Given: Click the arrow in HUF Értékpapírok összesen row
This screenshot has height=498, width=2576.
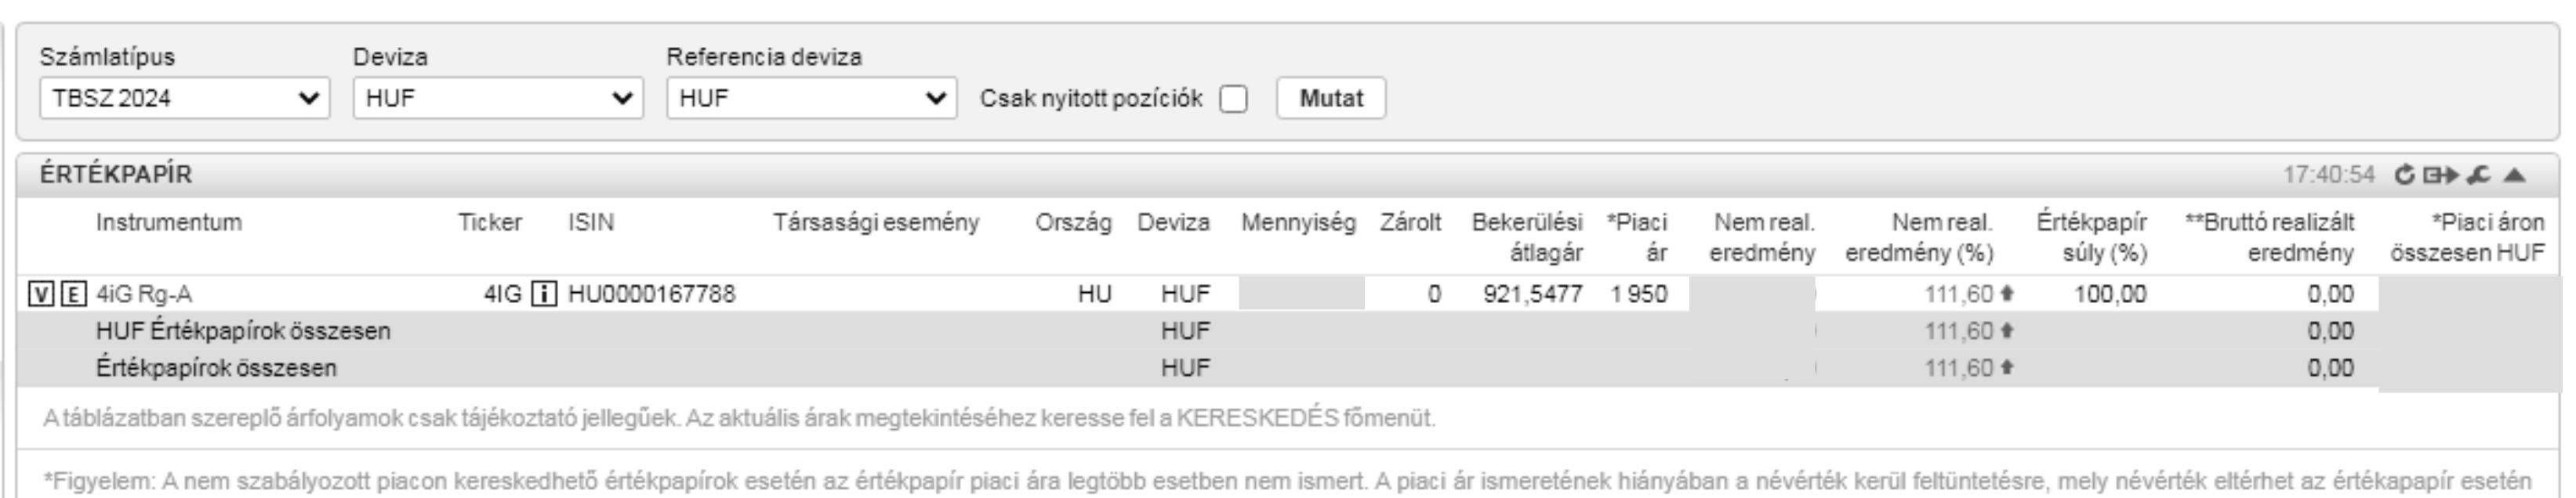Looking at the screenshot, I should (x=2006, y=330).
